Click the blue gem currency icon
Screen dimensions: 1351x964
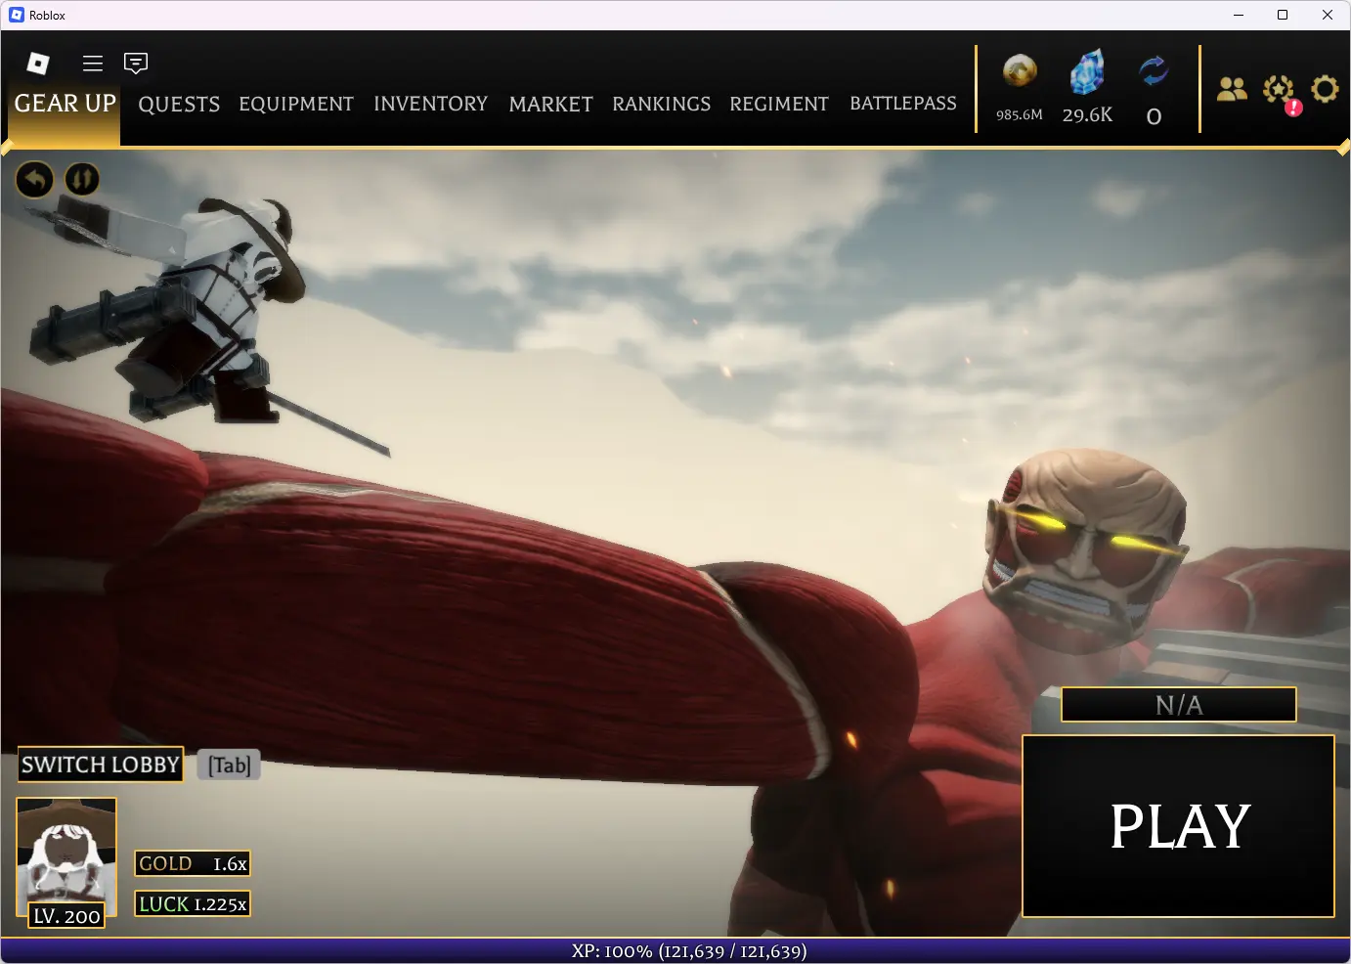[1087, 71]
